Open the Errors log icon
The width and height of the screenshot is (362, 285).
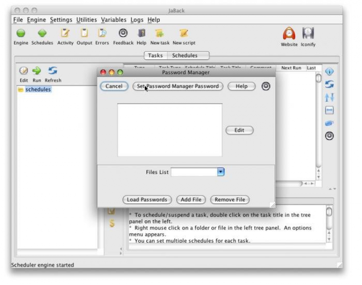(102, 33)
